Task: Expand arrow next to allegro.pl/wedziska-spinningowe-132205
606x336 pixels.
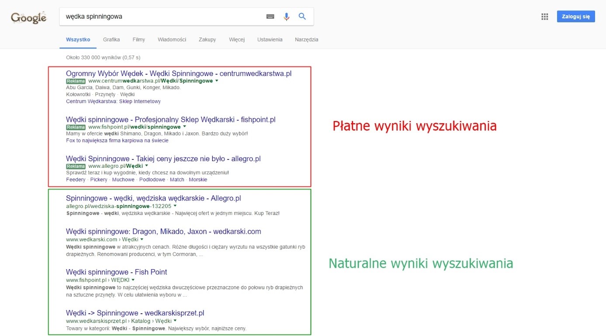Action: (x=175, y=206)
